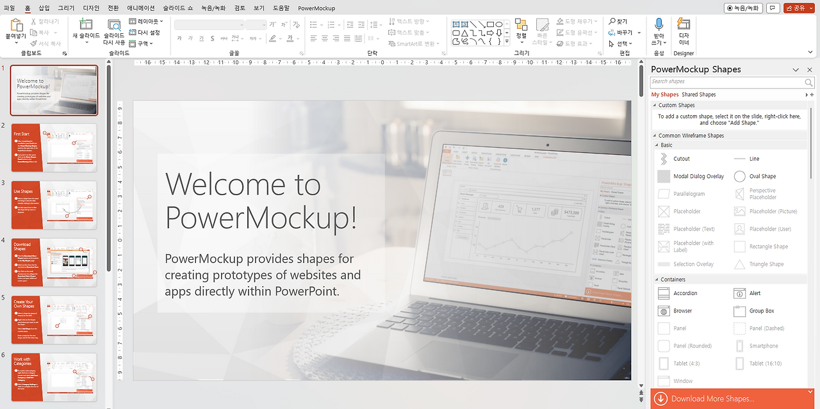The height and width of the screenshot is (409, 820).
Task: Switch to the 디자인 (Design) tab
Action: 92,8
